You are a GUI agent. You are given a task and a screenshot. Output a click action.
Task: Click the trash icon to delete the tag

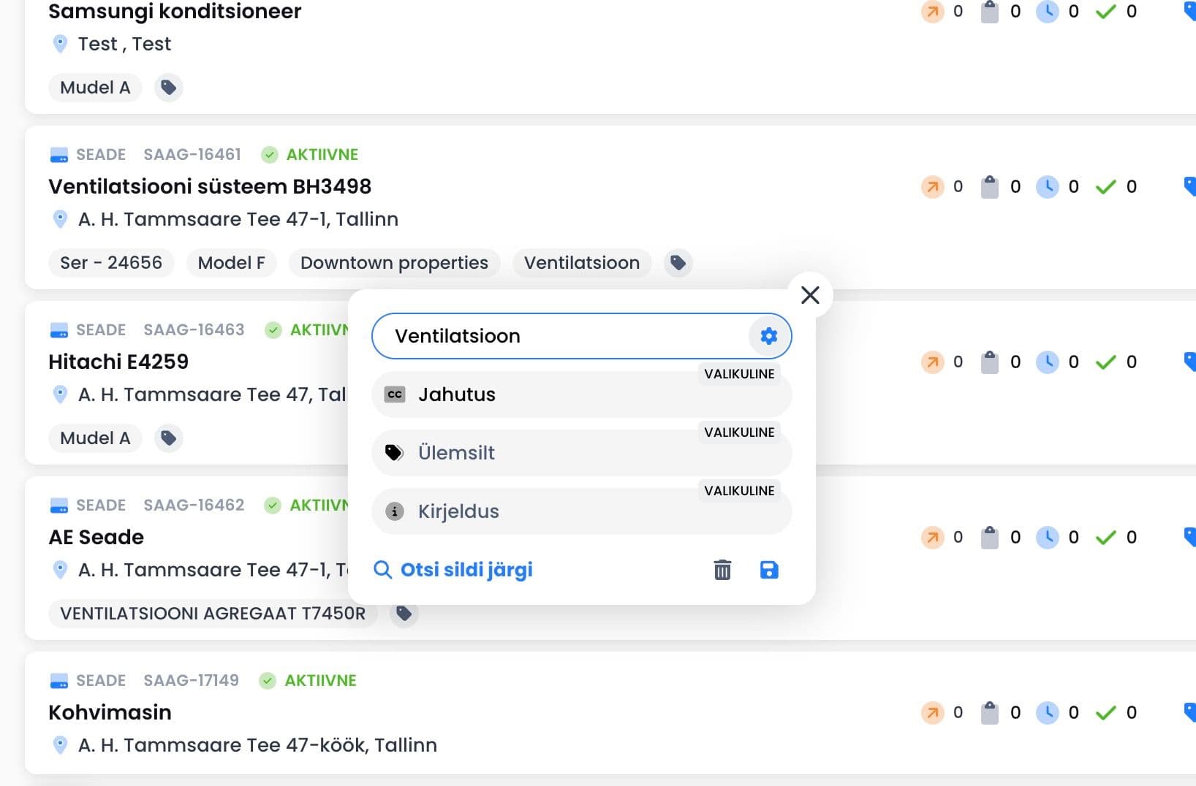point(722,570)
